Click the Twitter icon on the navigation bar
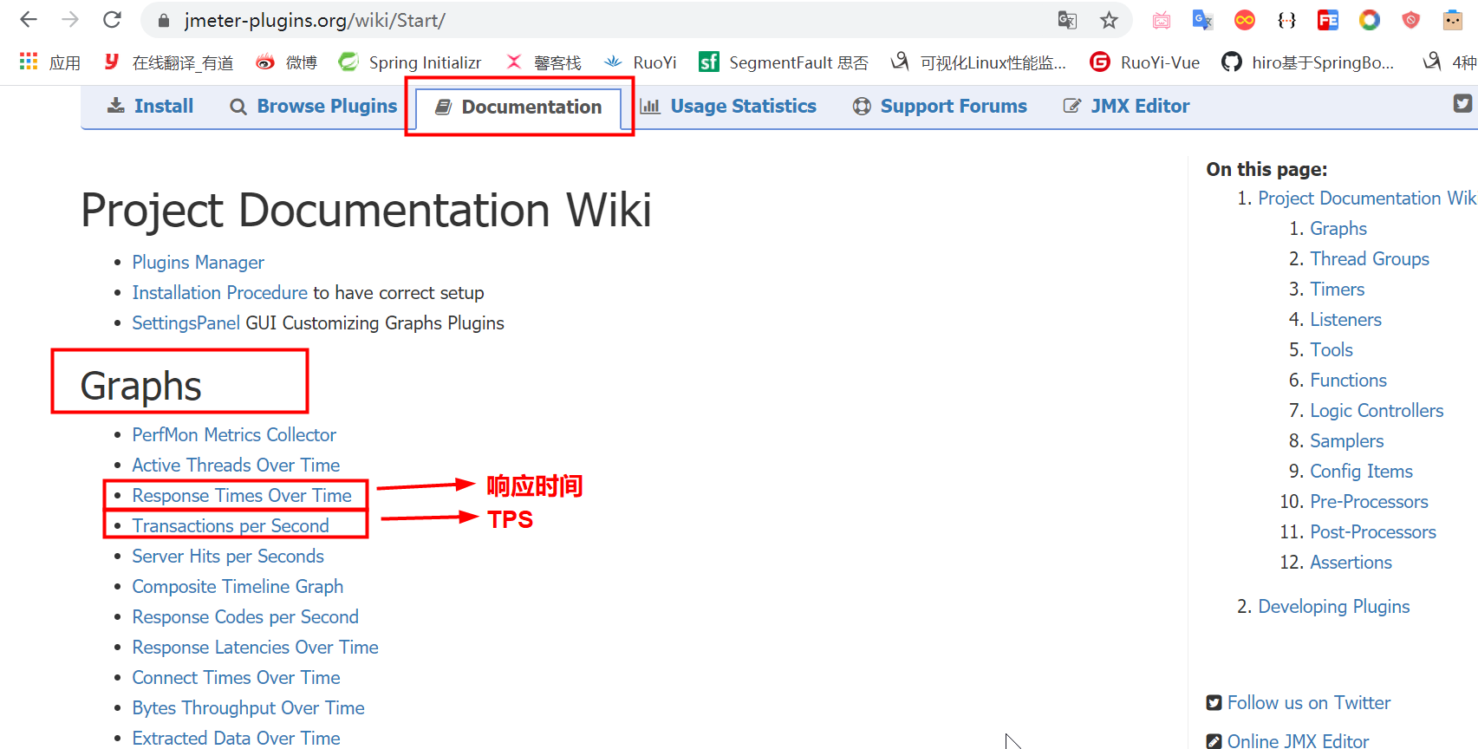Screen dimensions: 1478x749 pos(1462,103)
